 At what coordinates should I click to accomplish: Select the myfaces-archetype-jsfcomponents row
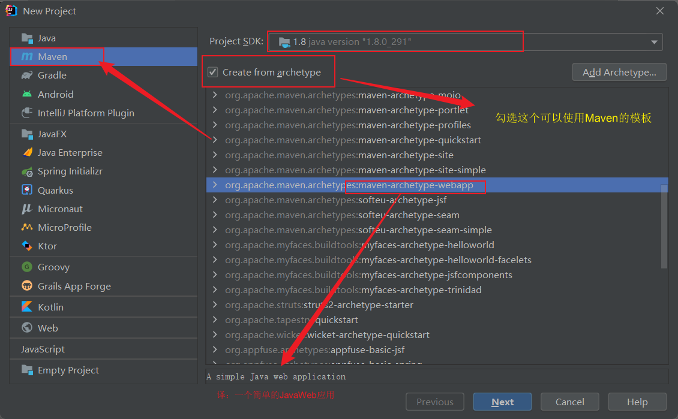[x=437, y=275]
